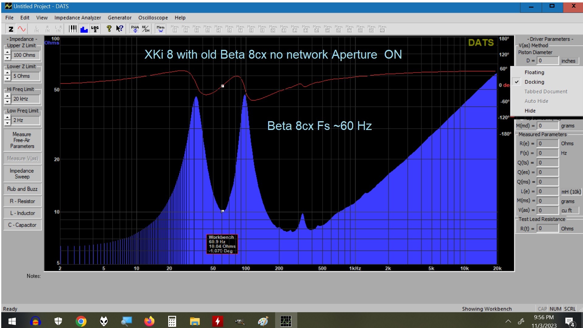Open the cu ft unit dropdown

(569, 210)
